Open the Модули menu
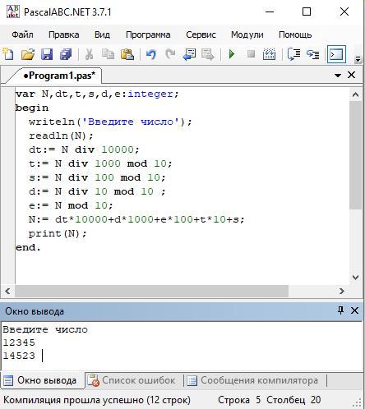Viewport: 365px width, 409px height. [247, 34]
